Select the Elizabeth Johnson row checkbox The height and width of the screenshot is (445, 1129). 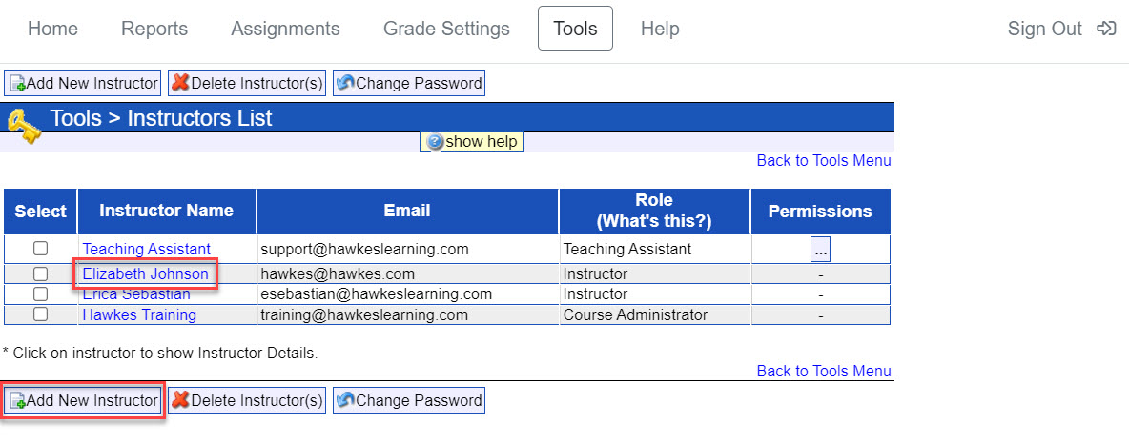40,274
